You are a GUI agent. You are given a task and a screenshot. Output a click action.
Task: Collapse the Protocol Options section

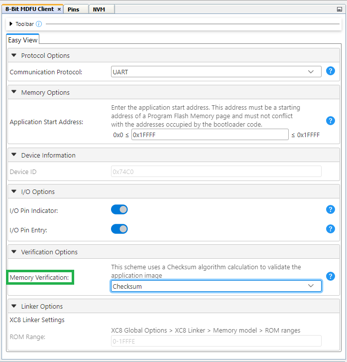[14, 55]
